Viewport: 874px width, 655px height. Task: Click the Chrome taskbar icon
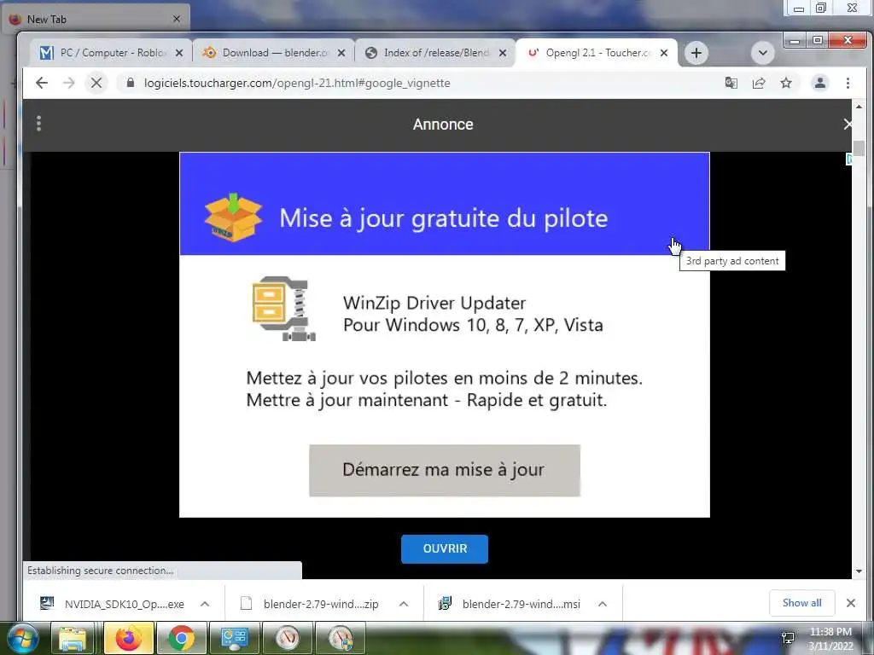181,639
